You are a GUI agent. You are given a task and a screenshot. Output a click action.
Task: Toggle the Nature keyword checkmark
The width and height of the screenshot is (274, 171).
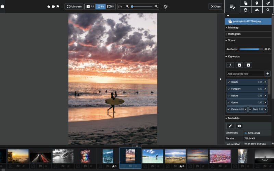228,96
